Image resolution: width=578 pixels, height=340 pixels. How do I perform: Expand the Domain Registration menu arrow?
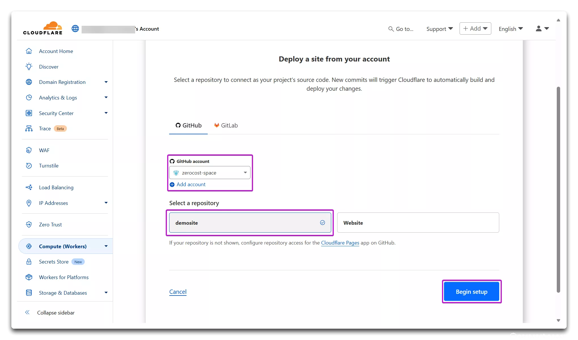pyautogui.click(x=106, y=82)
